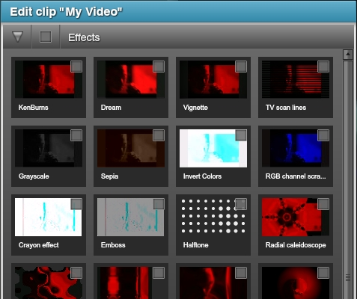Select the Radial caleidoscope thumbnail
The height and width of the screenshot is (299, 357).
tap(296, 217)
